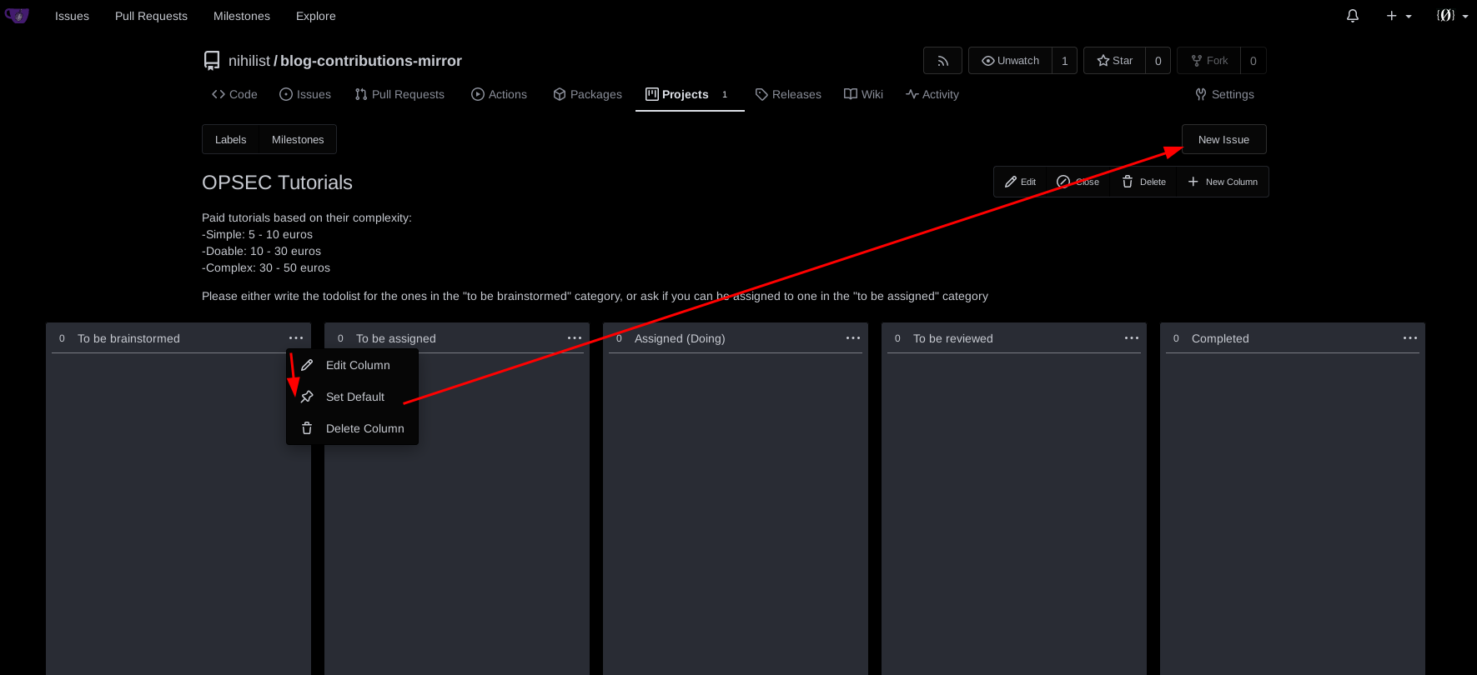
Task: Open options for 'To be reviewed' column
Action: 1132,338
